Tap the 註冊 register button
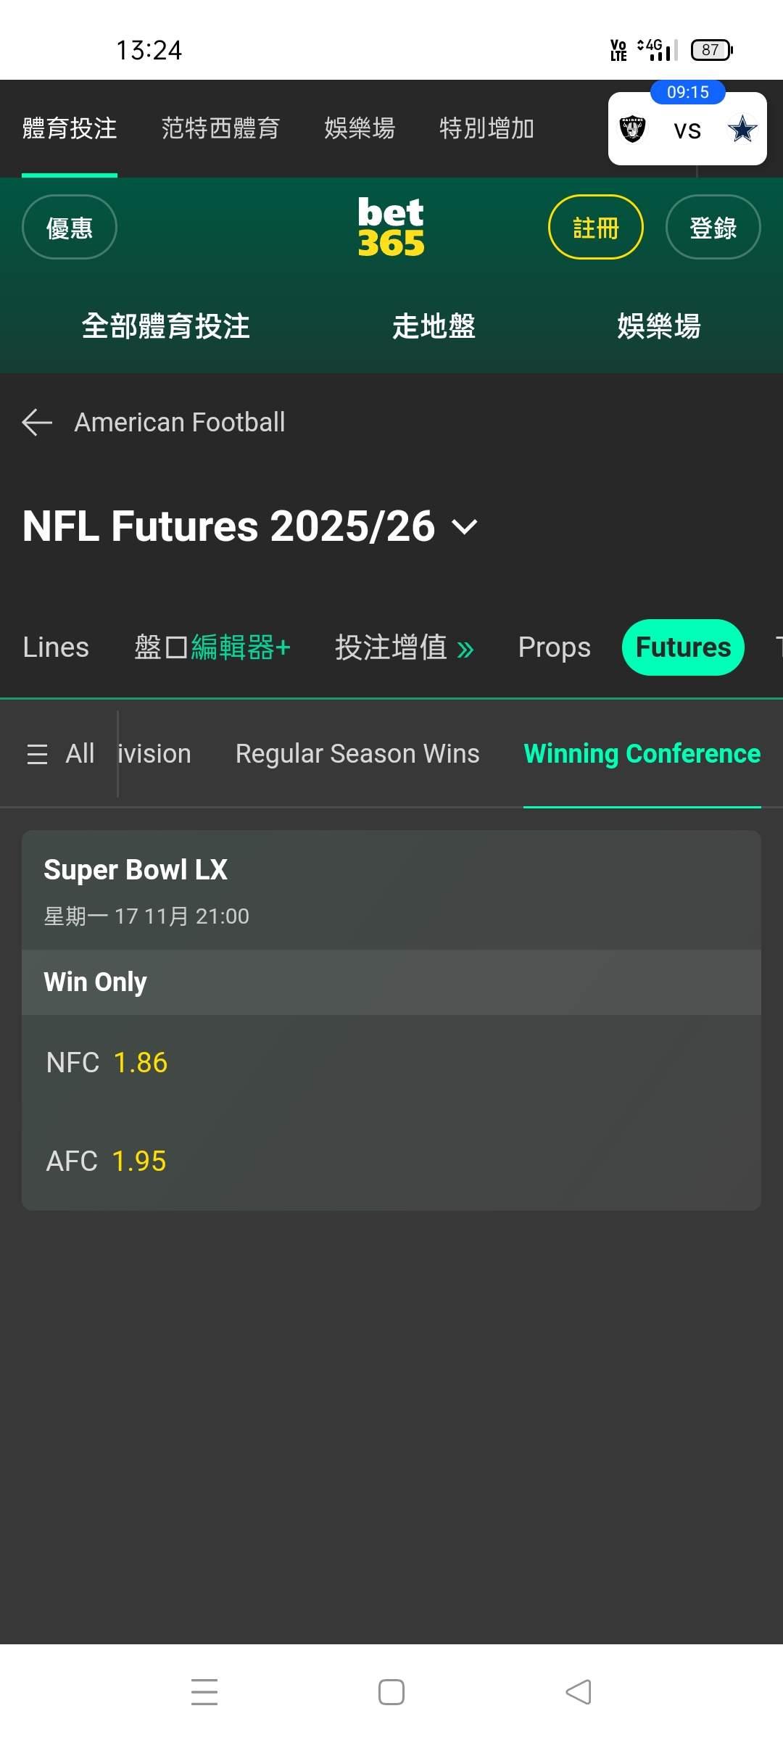 point(595,227)
